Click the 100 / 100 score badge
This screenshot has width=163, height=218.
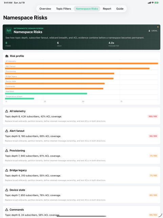tap(153, 116)
